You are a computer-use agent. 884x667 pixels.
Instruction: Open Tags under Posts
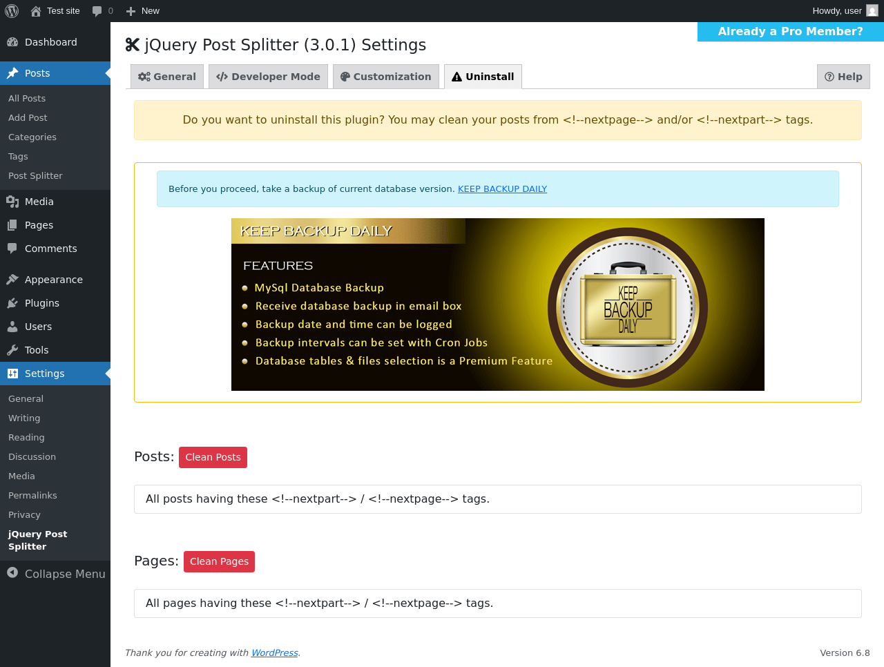click(x=18, y=157)
